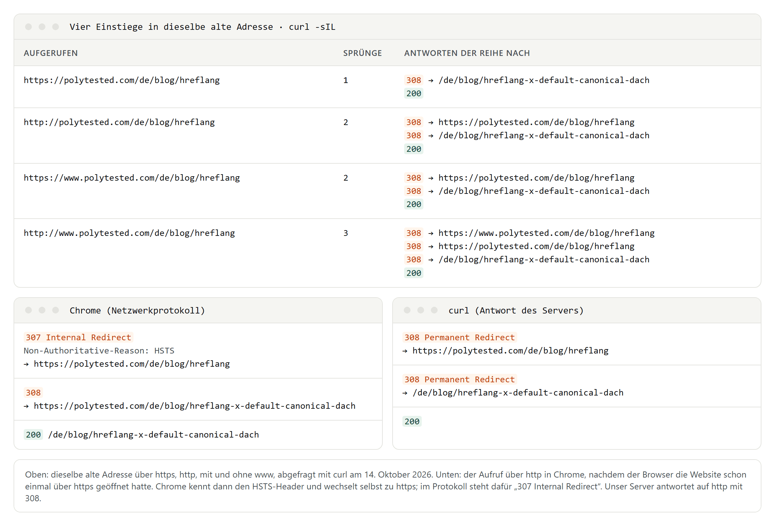The height and width of the screenshot is (526, 775).
Task: Click the URL https://polytested.com/de/blog/hreflang in the Aufgerufen column
Action: pos(122,80)
